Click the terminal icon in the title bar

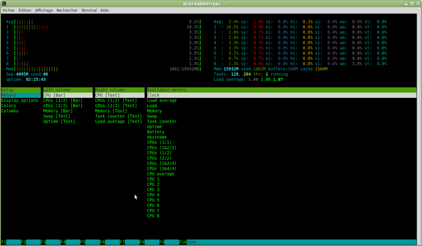(4, 3)
